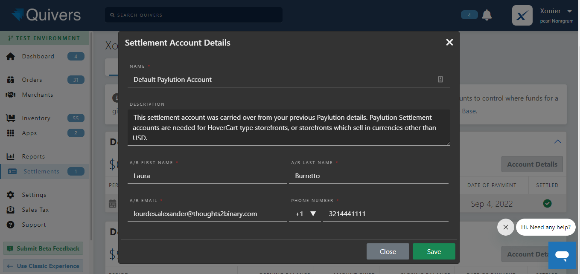The width and height of the screenshot is (580, 274).
Task: Click the Orders box icon
Action: point(11,80)
